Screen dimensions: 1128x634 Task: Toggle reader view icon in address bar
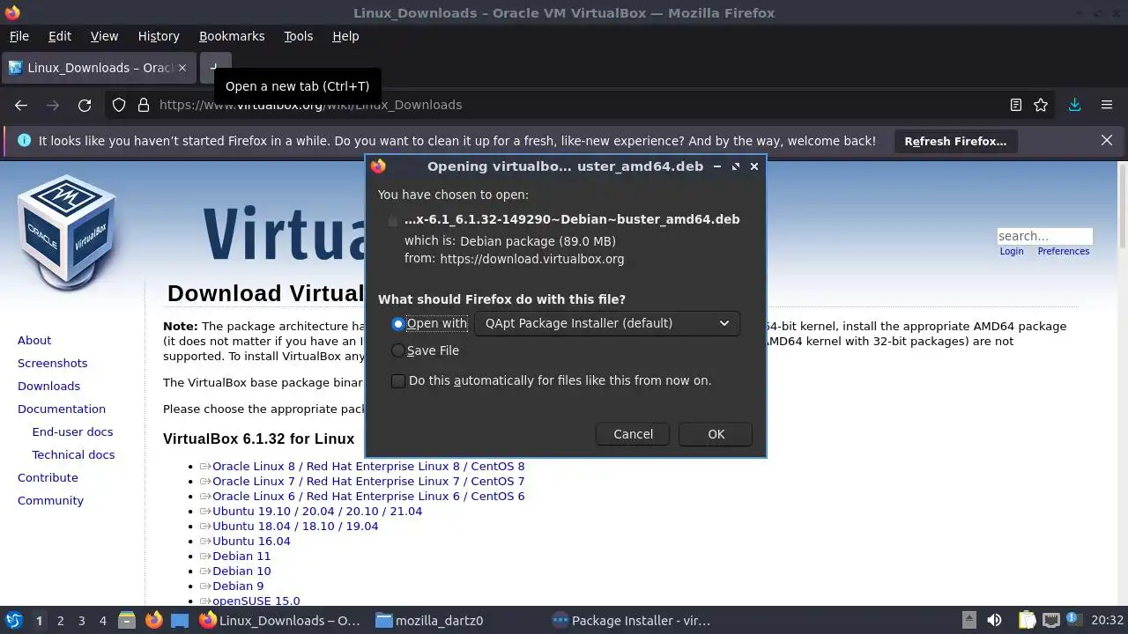pyautogui.click(x=1016, y=105)
